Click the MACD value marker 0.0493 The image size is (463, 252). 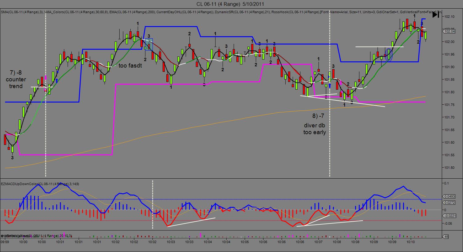[449, 196]
